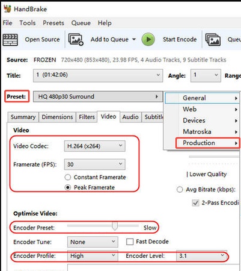Switch to the Audio tab
The height and width of the screenshot is (271, 241).
130,117
